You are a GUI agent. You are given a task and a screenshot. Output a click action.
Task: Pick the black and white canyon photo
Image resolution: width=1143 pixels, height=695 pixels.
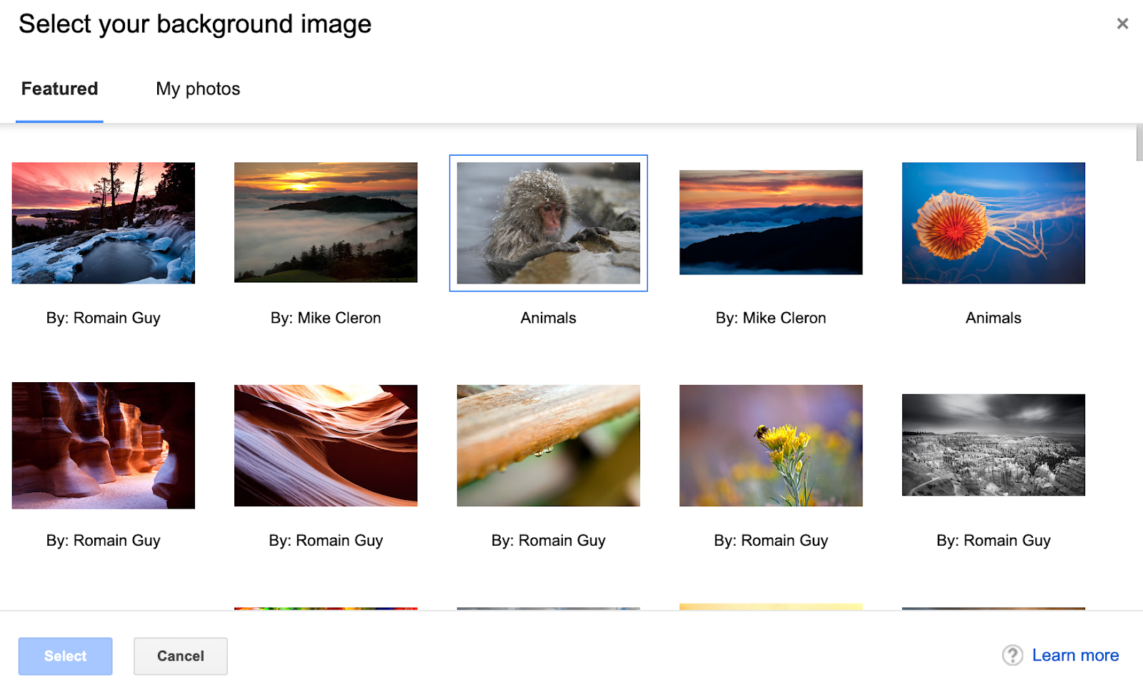[992, 445]
